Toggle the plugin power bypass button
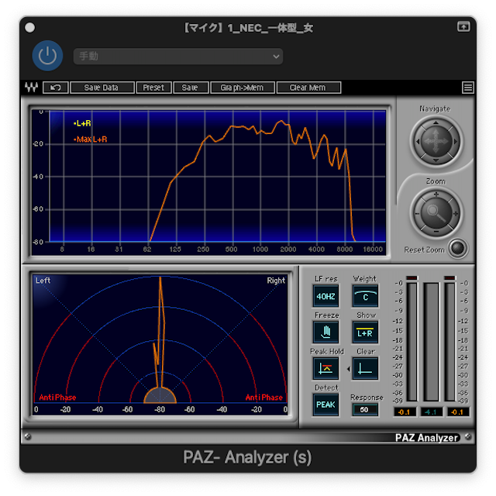Viewport: 496px width, 496px height. (47, 56)
